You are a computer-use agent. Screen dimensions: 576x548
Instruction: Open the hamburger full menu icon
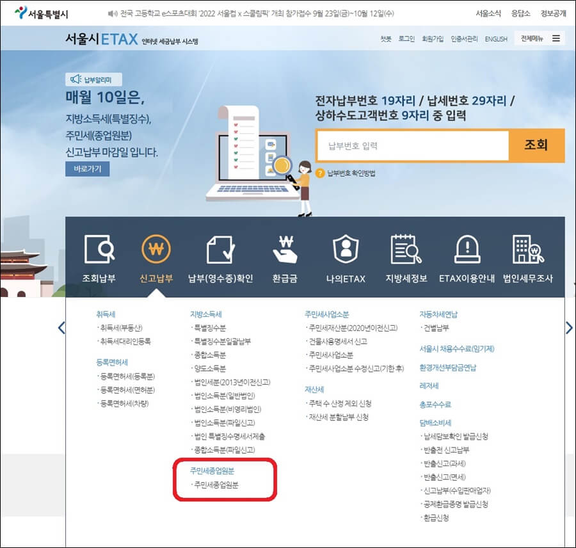(556, 38)
